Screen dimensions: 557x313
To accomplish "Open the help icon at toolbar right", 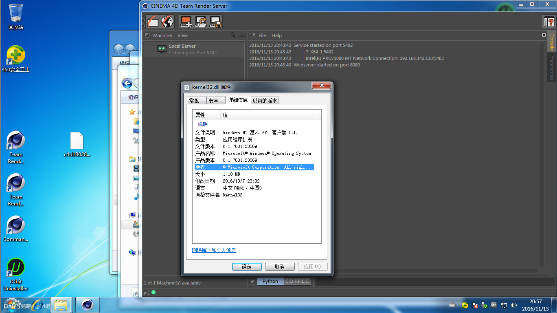I will pyautogui.click(x=549, y=22).
